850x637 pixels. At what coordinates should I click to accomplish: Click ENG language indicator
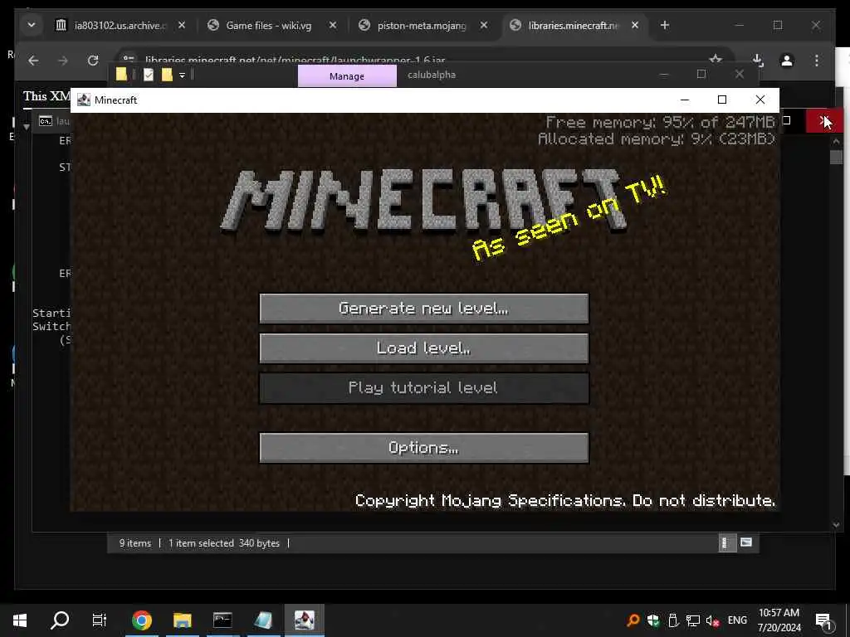point(737,620)
